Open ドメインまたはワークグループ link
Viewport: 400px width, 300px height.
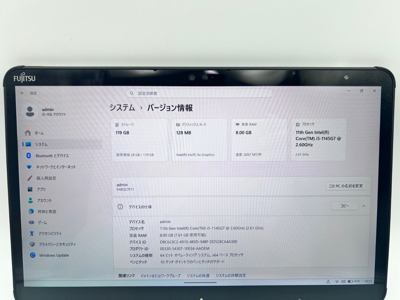pos(160,275)
